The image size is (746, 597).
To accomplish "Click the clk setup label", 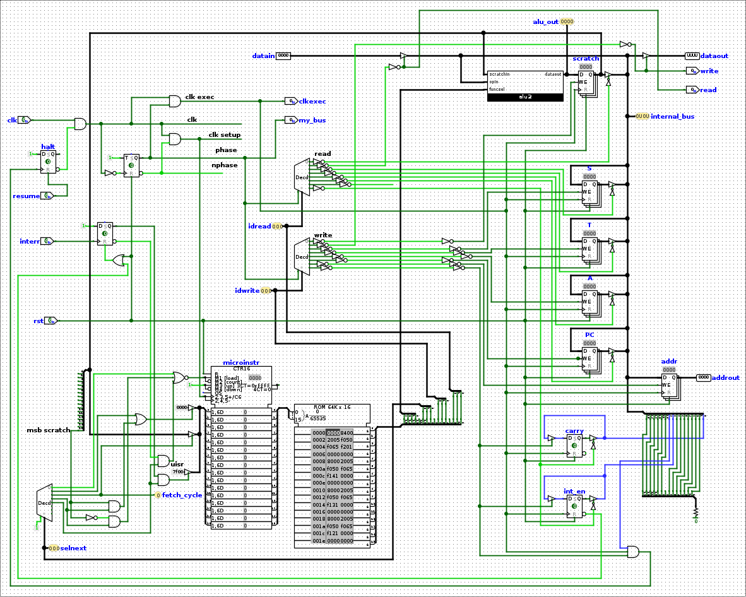I will (225, 134).
